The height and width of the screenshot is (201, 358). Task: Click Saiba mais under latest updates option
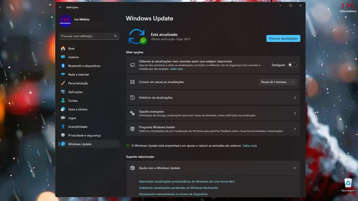[x=176, y=69]
